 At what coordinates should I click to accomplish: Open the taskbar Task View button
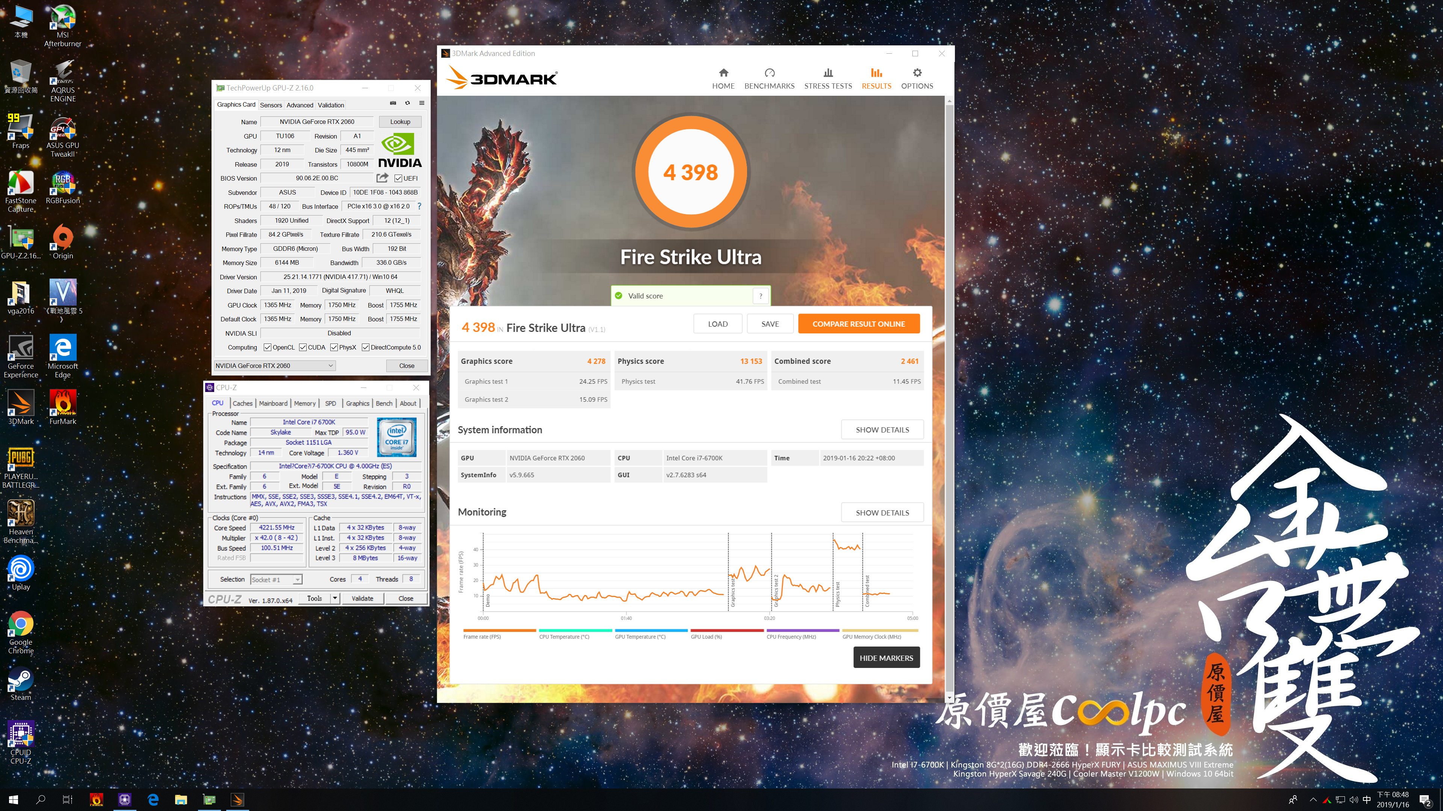pyautogui.click(x=67, y=800)
